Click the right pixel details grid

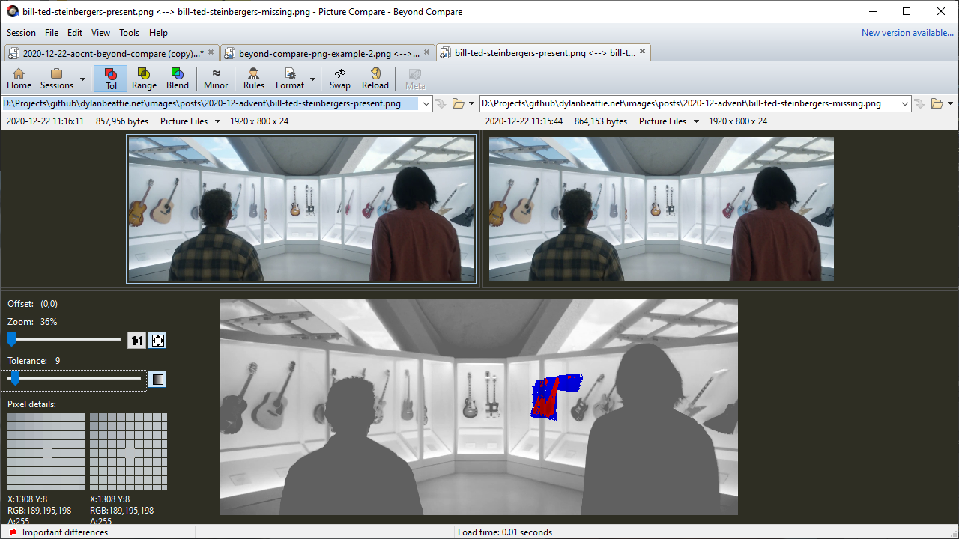pyautogui.click(x=128, y=451)
